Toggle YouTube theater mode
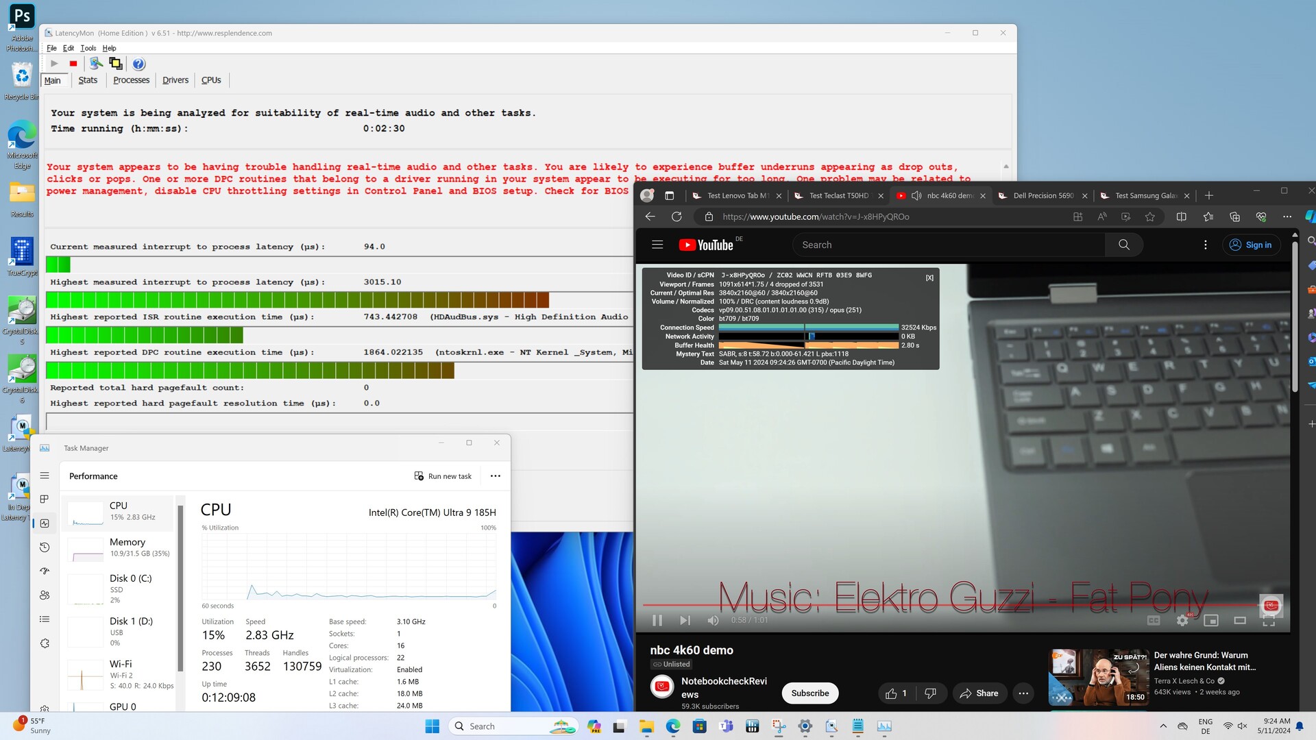The image size is (1316, 740). [x=1240, y=620]
